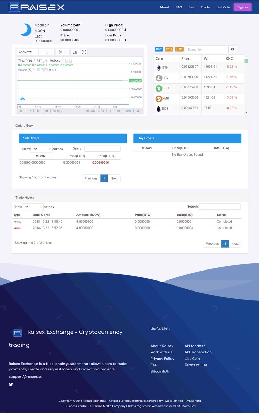The height and width of the screenshot is (413, 259).
Task: Click the coin list scrollbar down arrow
Action: (x=246, y=112)
